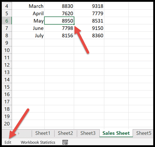Switch to the Sheet2 tab
This screenshot has height=147, width=155.
pos(65,133)
